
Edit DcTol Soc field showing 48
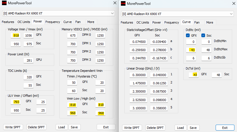(217, 75)
